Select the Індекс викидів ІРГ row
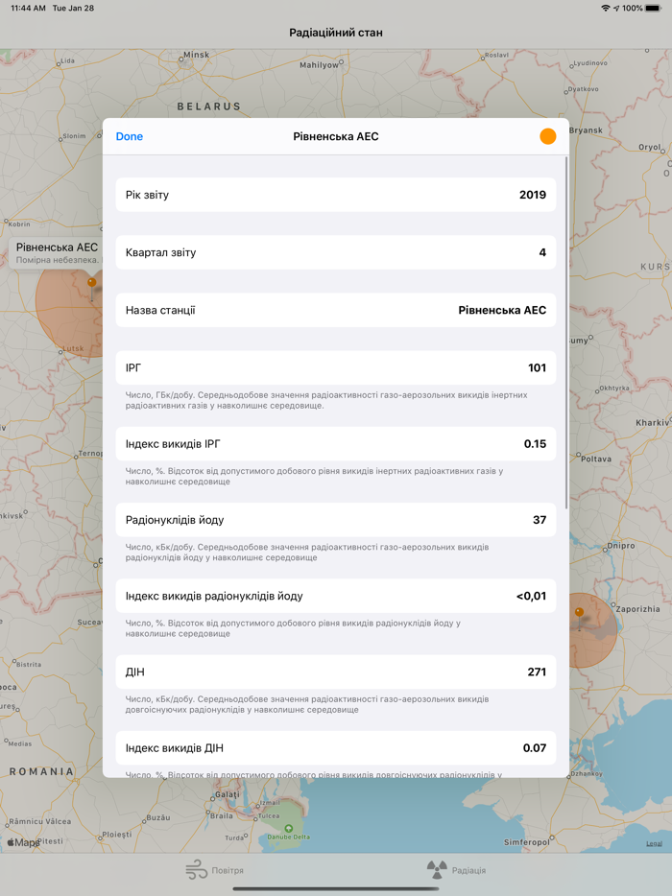The height and width of the screenshot is (896, 672). [336, 444]
